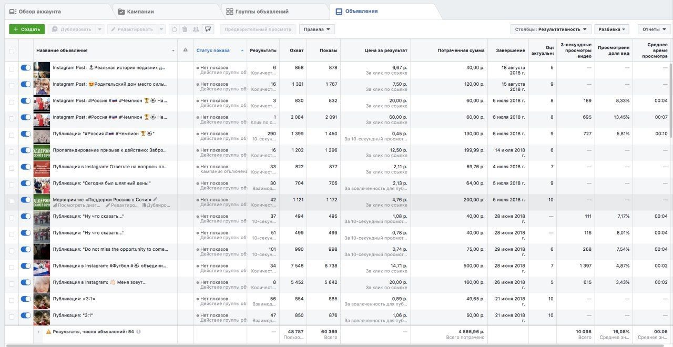Click the orange warning icon in results footer
This screenshot has width=673, height=347.
coord(48,332)
